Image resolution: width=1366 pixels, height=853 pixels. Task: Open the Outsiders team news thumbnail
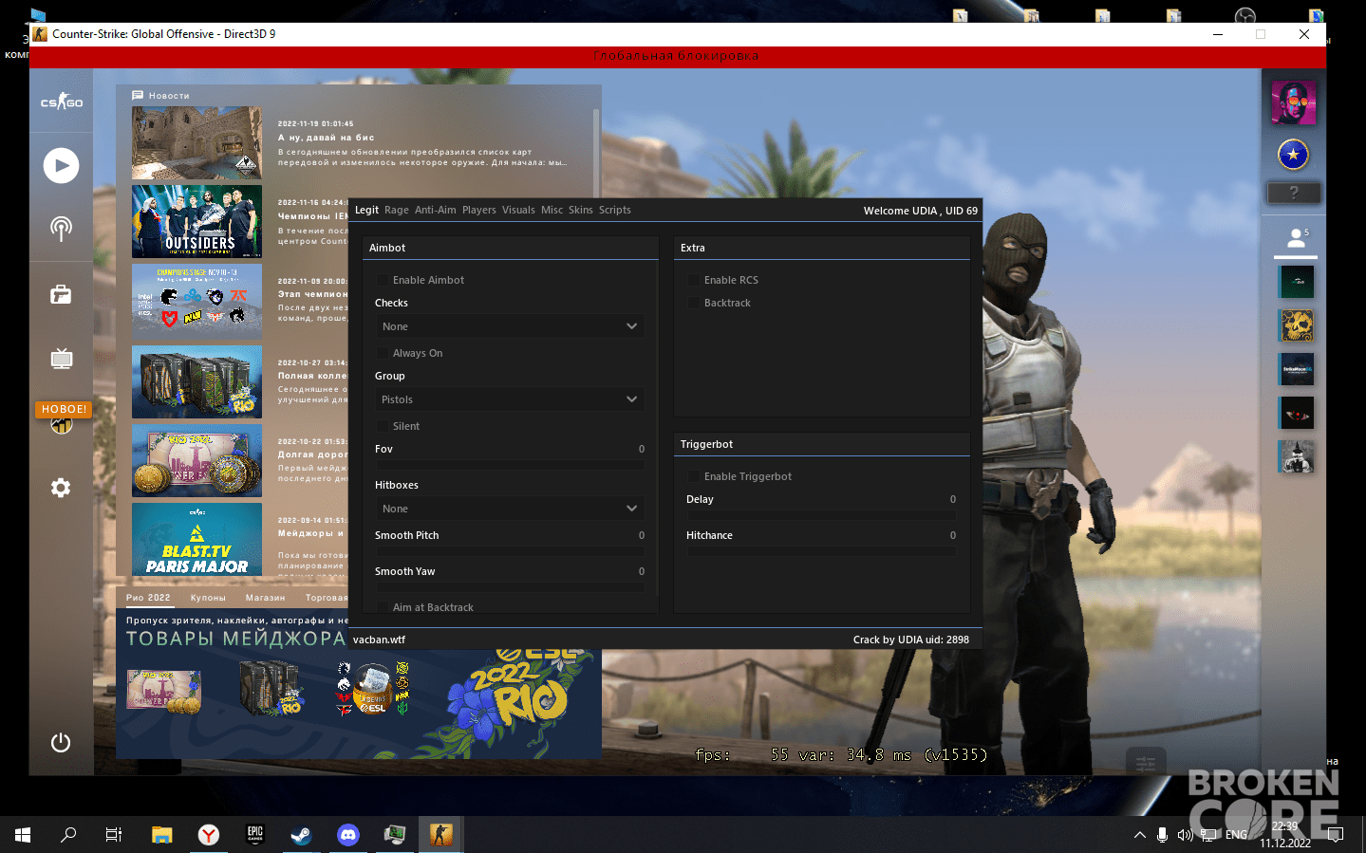coord(196,221)
